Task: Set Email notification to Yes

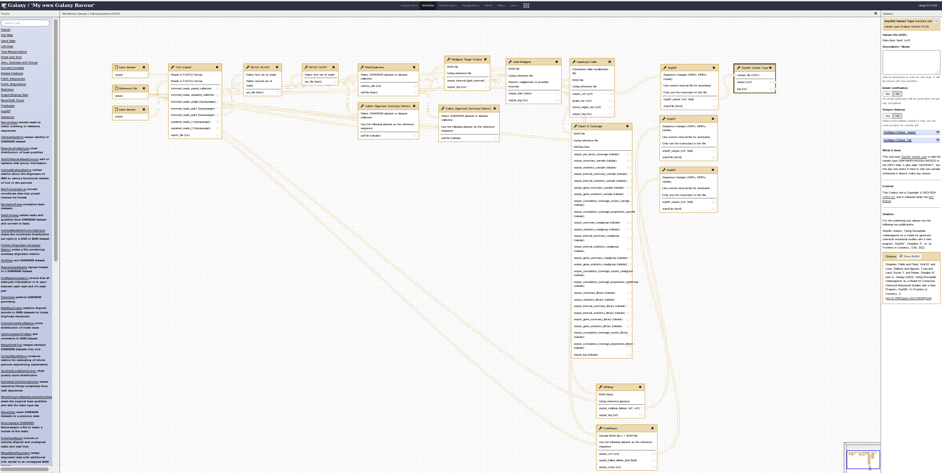Action: pos(887,94)
